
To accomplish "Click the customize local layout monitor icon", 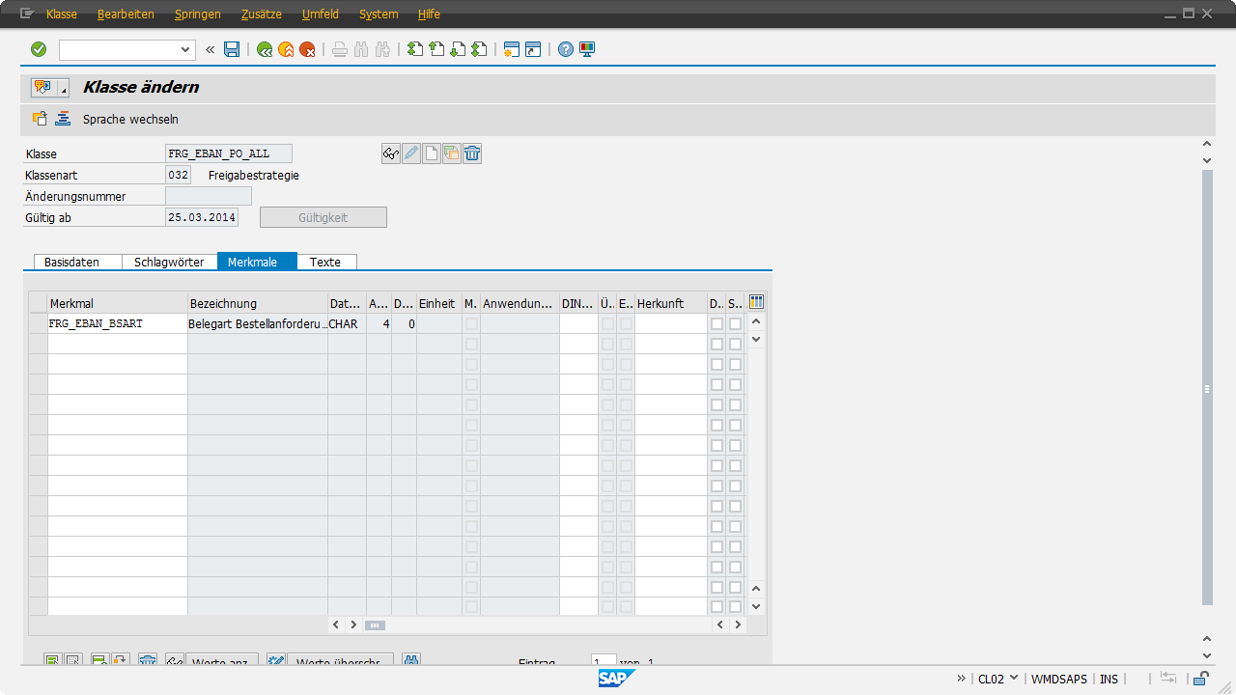I will click(x=587, y=49).
